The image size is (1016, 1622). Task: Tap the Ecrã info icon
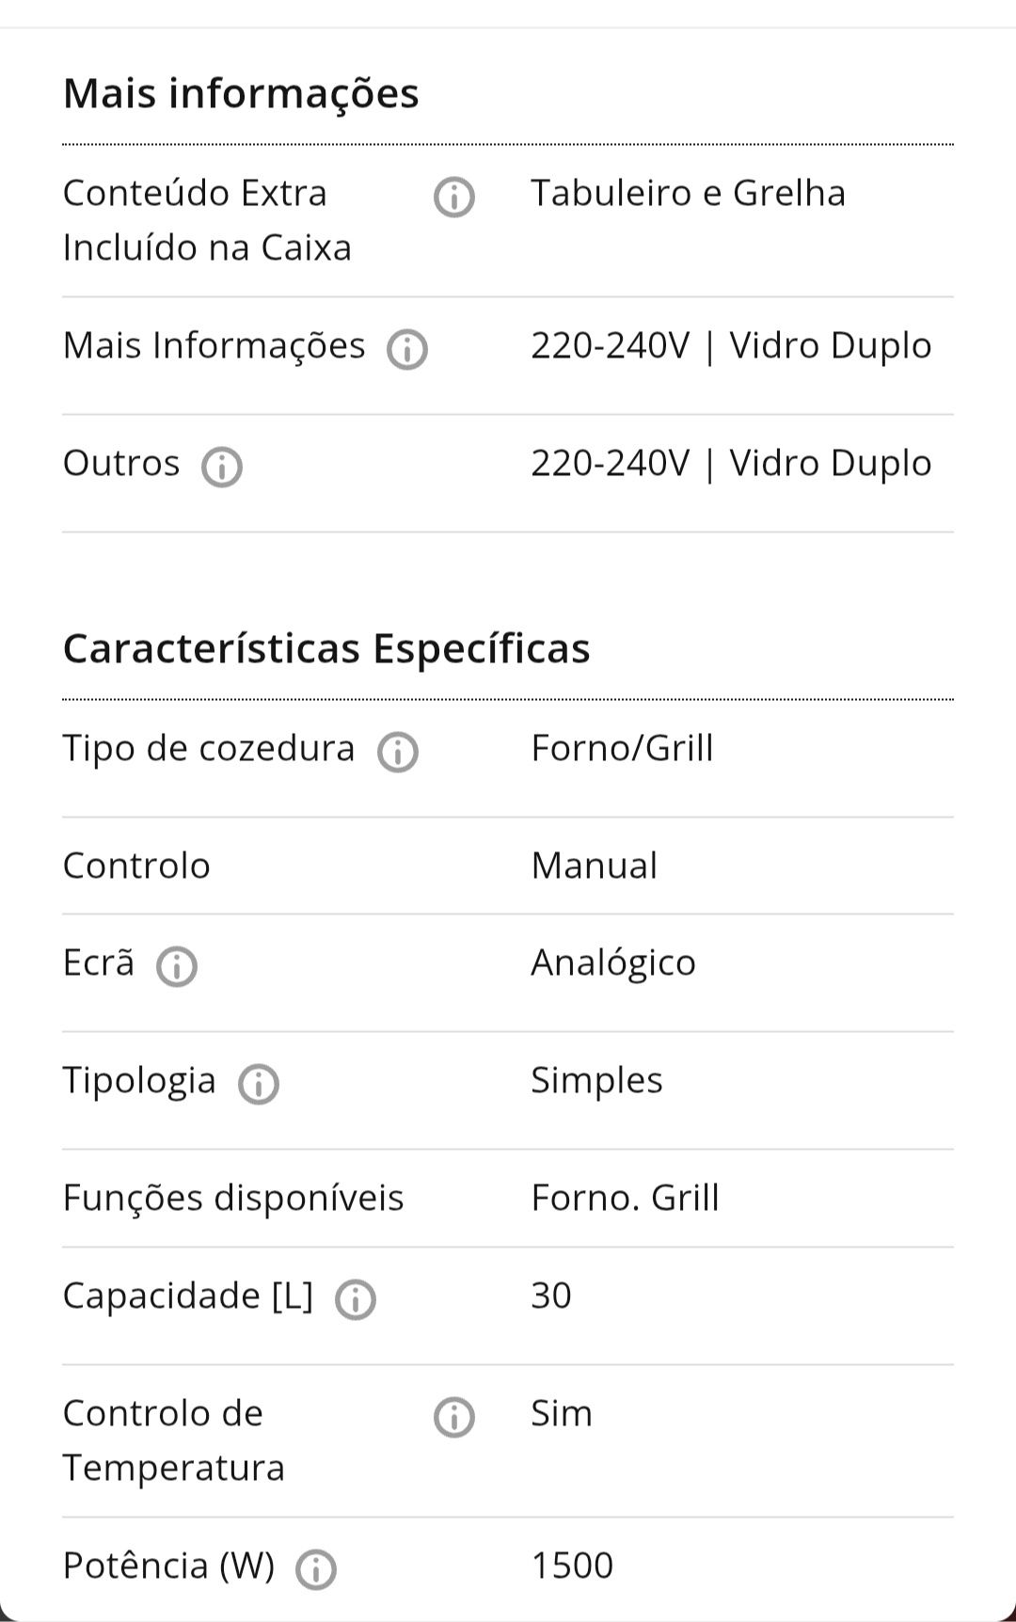coord(177,966)
